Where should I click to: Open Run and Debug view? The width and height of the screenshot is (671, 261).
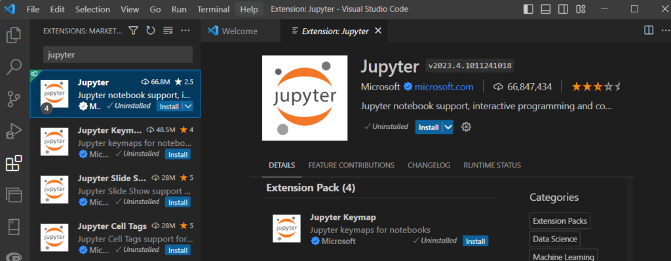pyautogui.click(x=14, y=131)
